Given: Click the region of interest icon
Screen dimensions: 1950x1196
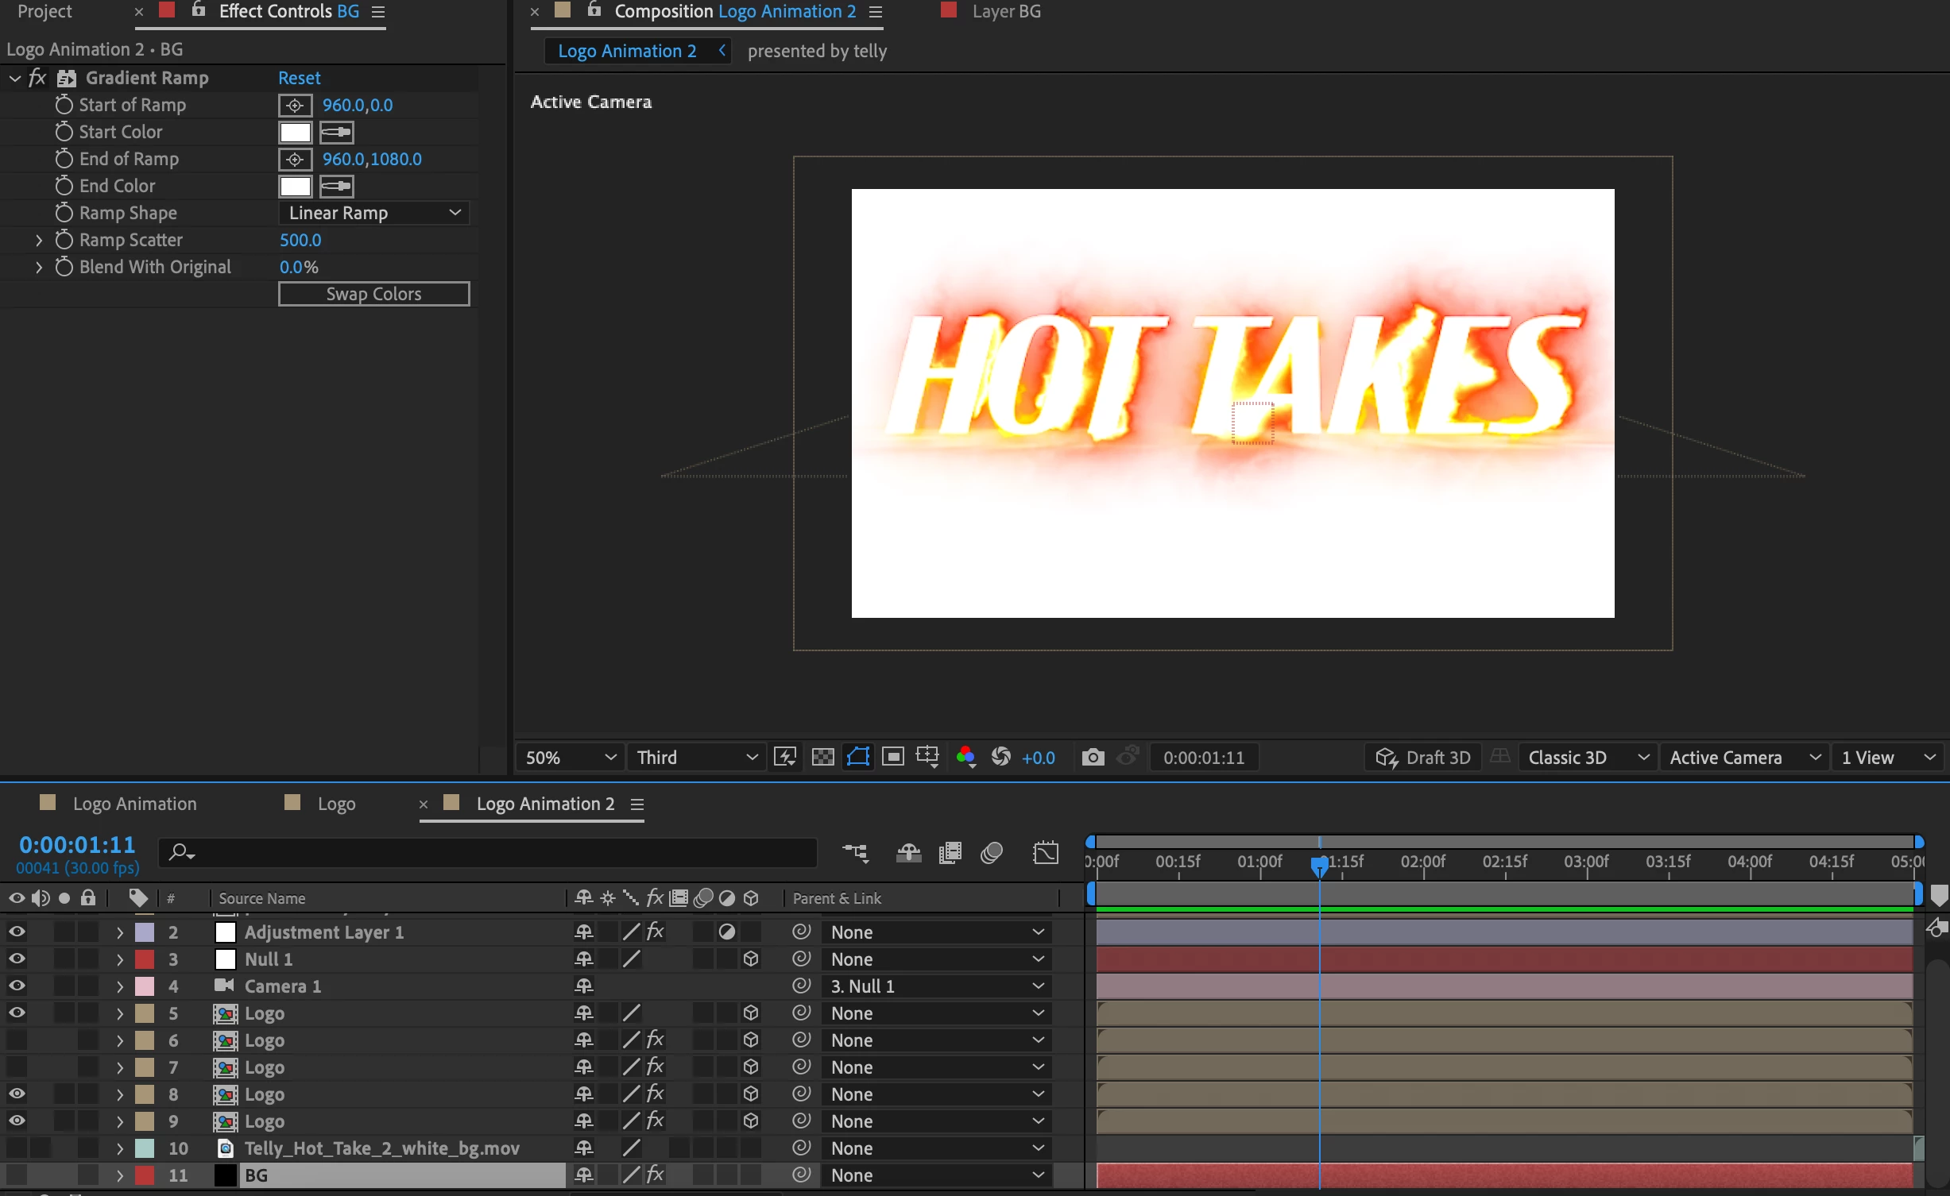Looking at the screenshot, I should (x=892, y=757).
